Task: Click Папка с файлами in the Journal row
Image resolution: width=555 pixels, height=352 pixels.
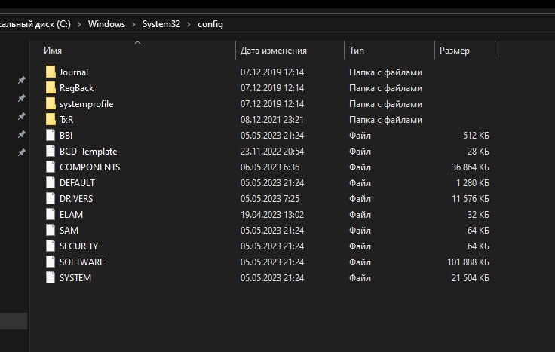Action: (x=385, y=72)
